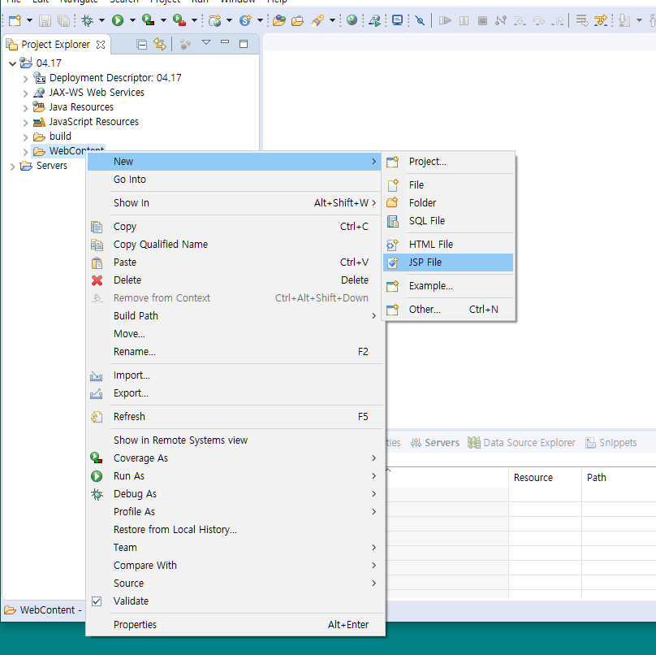The width and height of the screenshot is (656, 655).
Task: Click Delete in the context menu
Action: coord(235,280)
